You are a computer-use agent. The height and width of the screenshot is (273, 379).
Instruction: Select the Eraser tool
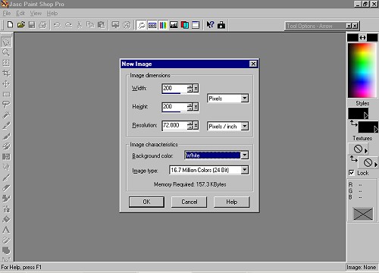pyautogui.click(x=6, y=188)
